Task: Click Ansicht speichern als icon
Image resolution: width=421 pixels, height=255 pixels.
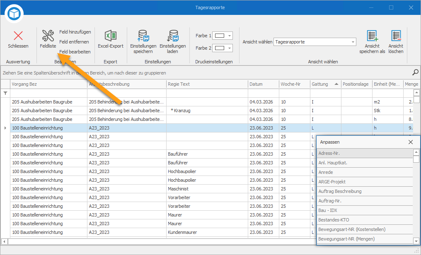Action: [372, 36]
